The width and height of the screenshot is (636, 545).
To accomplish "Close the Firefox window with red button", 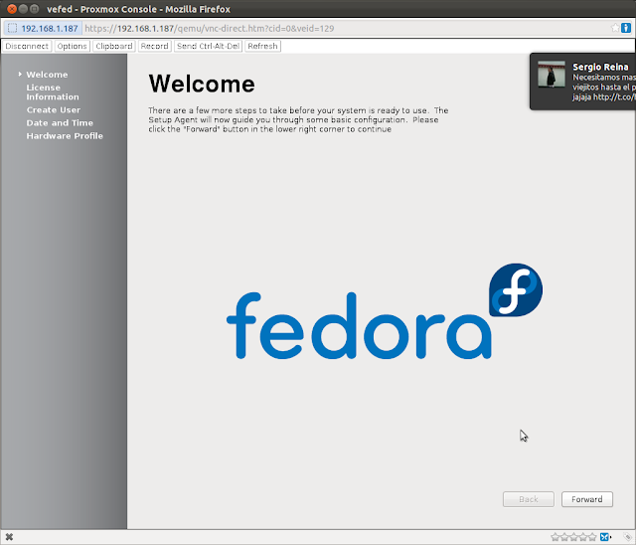I will [x=12, y=9].
